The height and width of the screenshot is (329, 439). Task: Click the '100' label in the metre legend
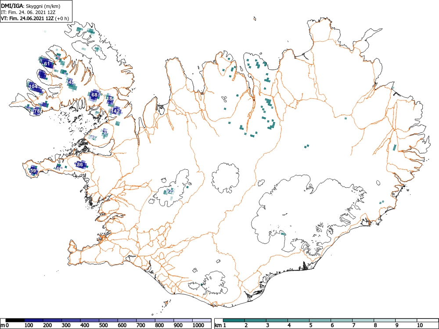29,325
